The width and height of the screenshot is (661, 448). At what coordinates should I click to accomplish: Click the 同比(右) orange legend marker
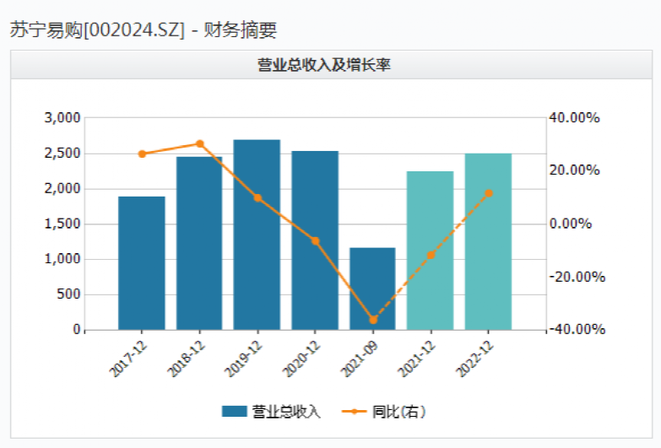[x=354, y=412]
